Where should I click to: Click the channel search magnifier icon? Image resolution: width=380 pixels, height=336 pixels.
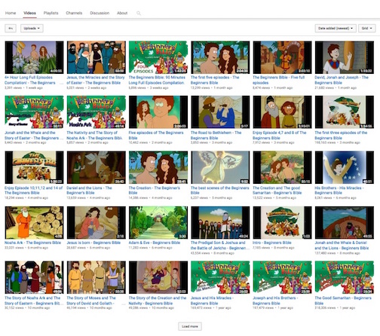point(139,13)
